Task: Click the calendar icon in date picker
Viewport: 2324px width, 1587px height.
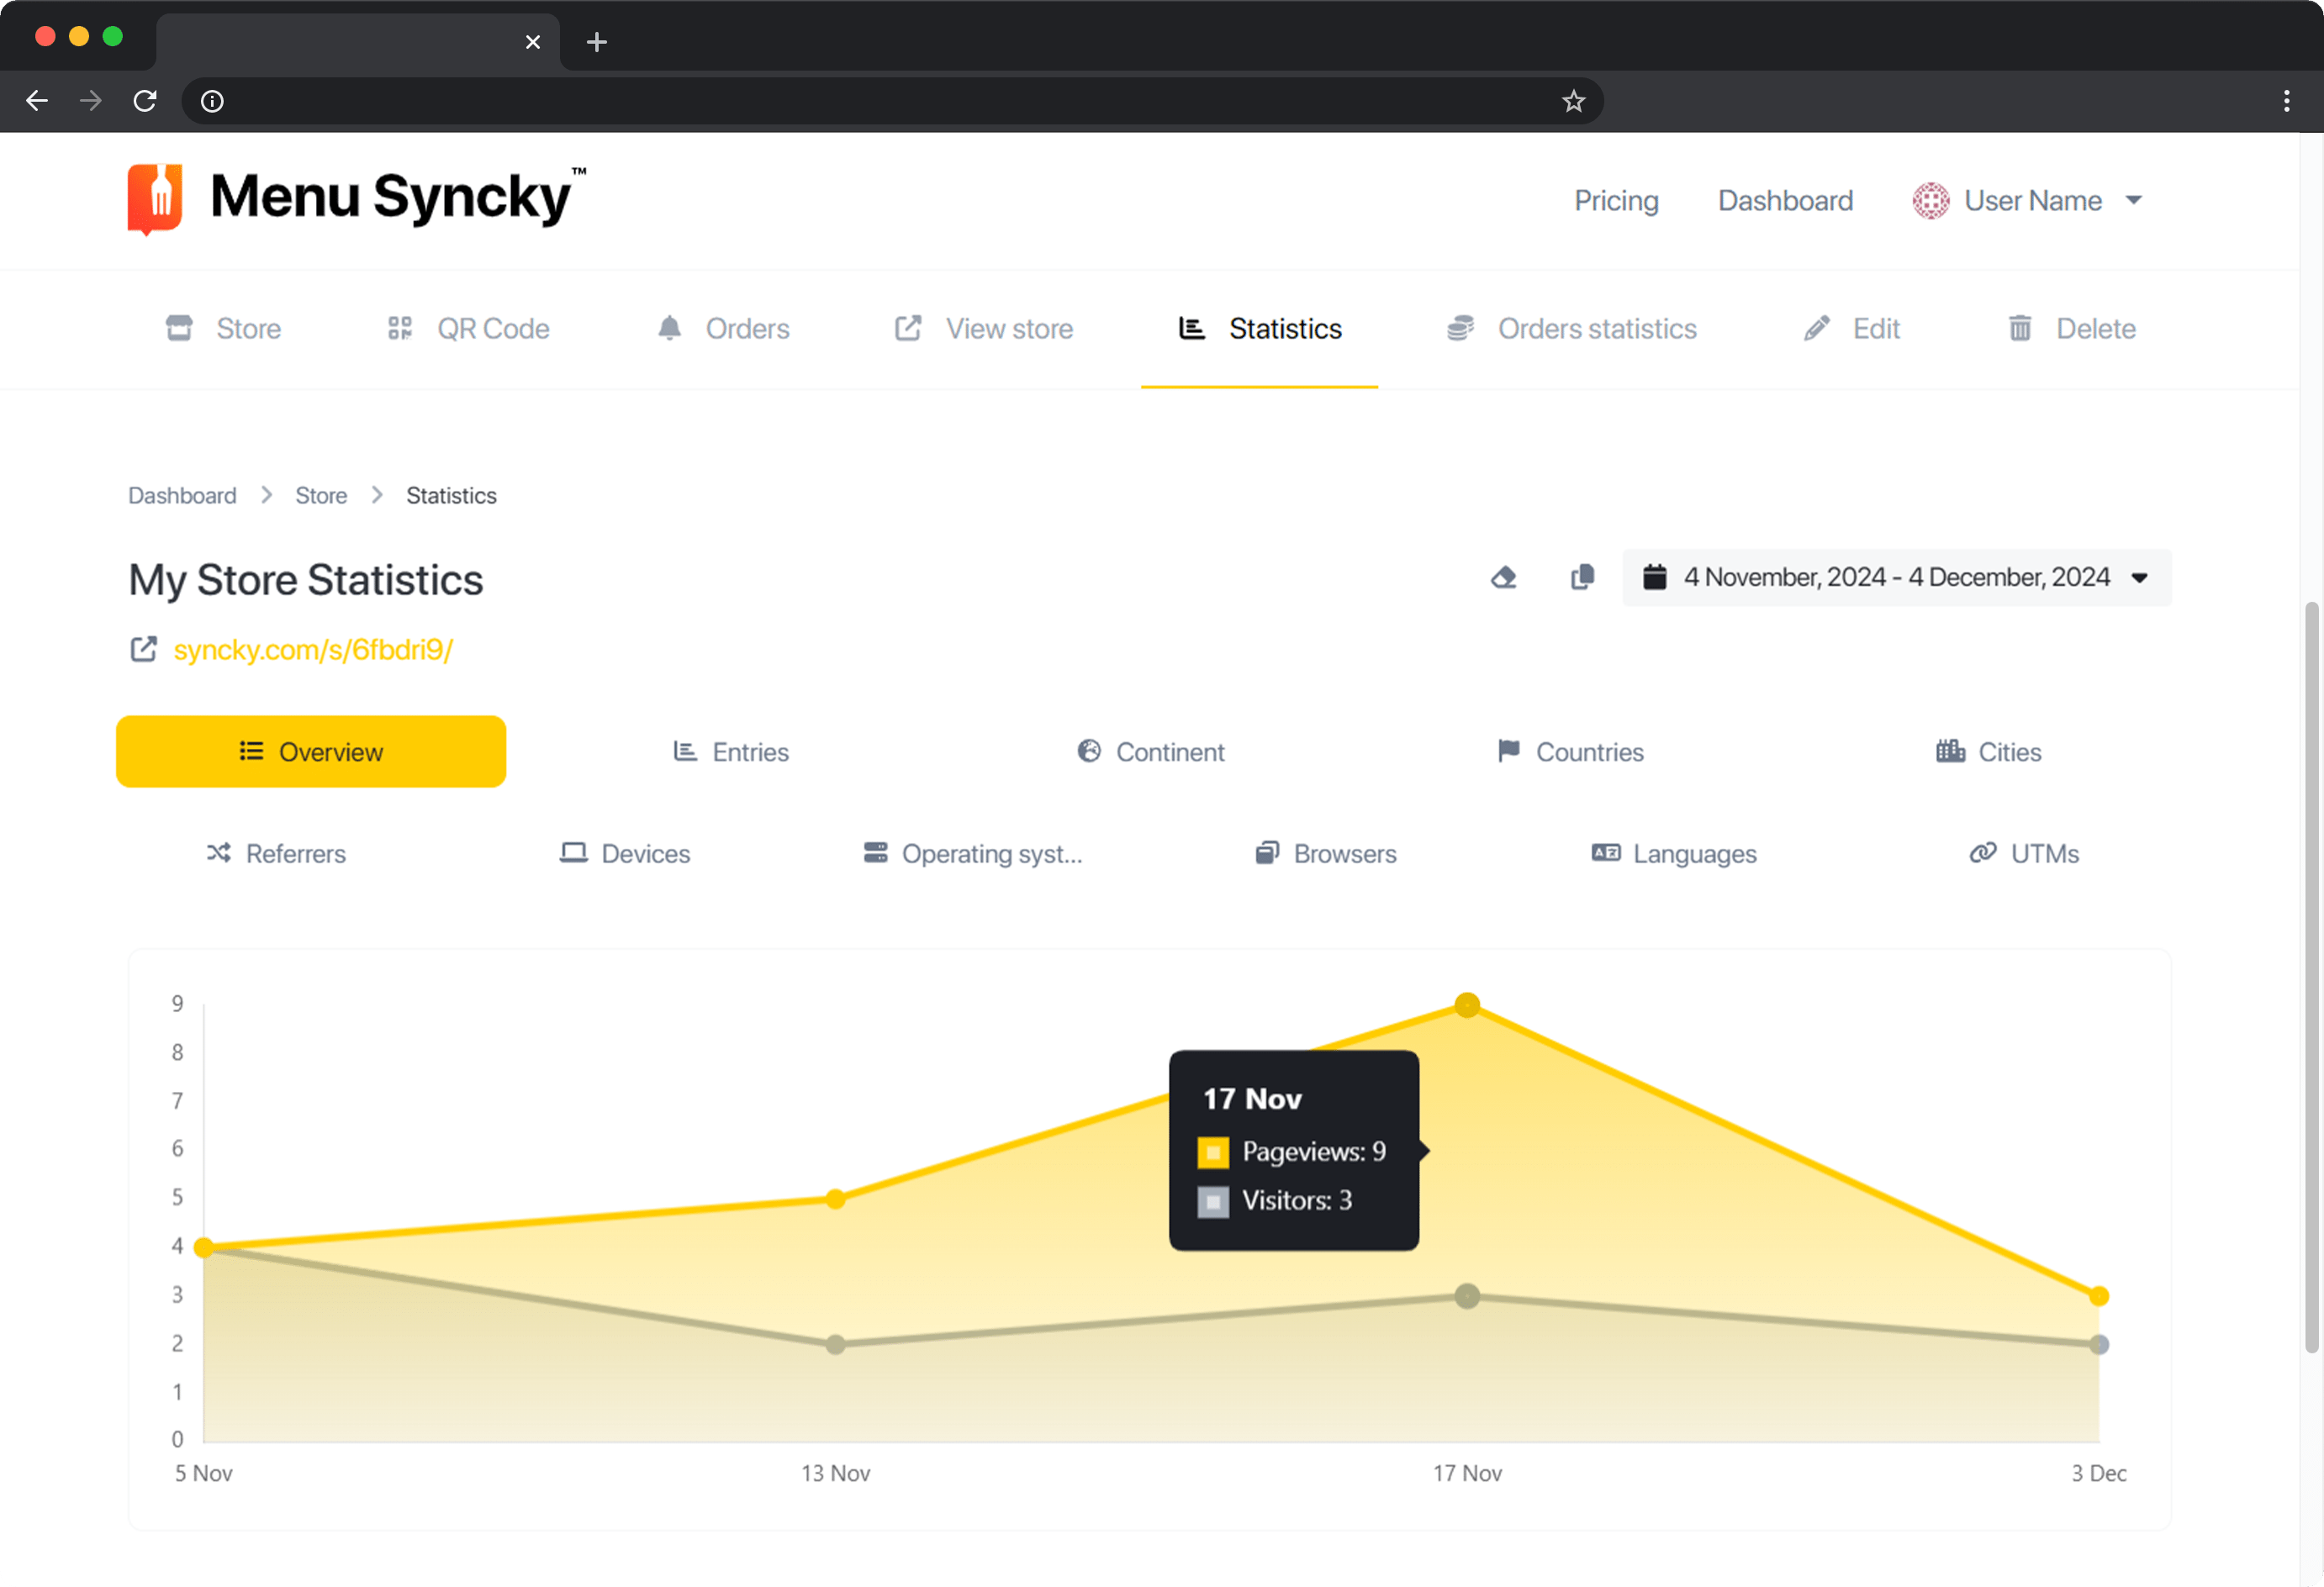Action: tap(1654, 577)
